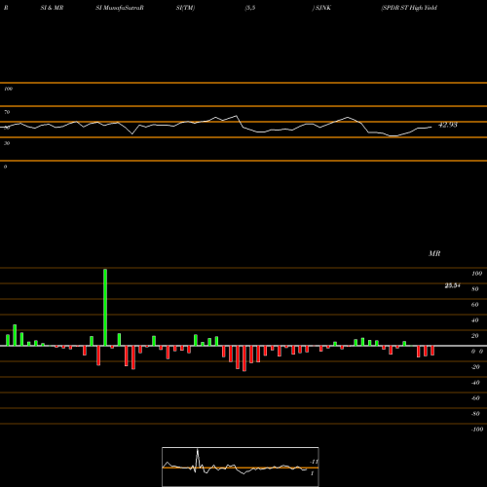487x487 pixels.
Task: Click the tallest green MR histogram bar
Action: (105, 307)
